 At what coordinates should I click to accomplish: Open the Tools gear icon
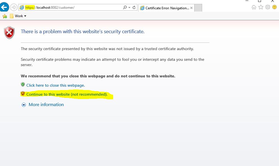[x=267, y=8]
